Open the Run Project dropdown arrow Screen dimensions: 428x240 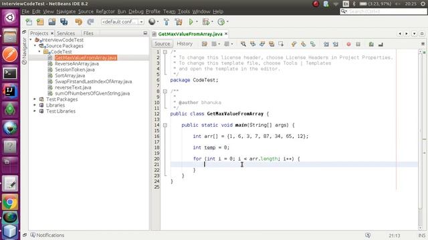(197, 22)
